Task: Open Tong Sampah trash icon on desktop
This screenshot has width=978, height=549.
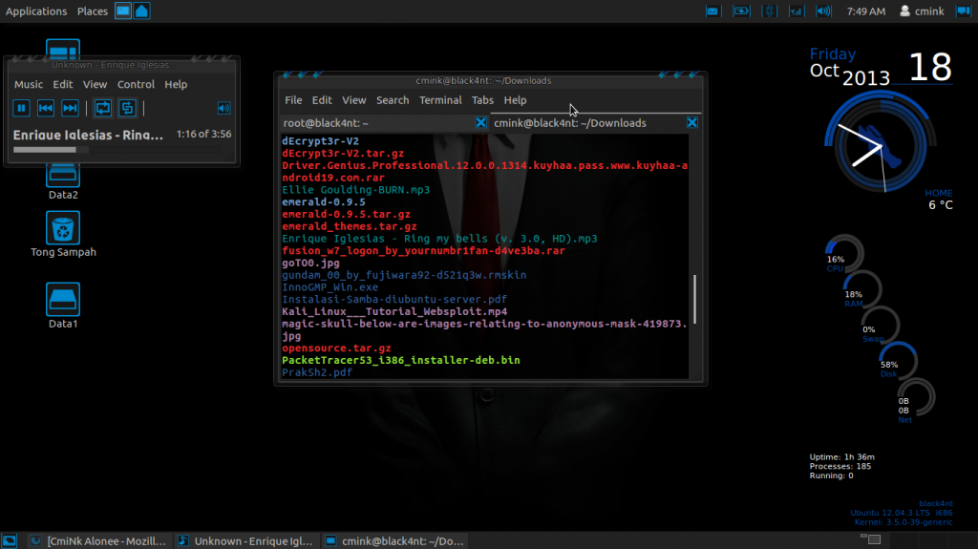Action: (63, 228)
